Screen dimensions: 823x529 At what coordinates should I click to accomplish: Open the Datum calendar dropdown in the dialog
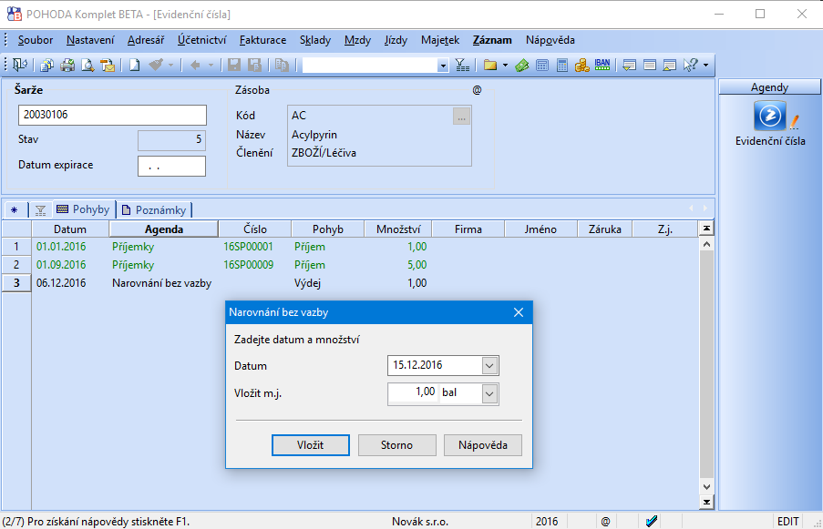coord(489,365)
